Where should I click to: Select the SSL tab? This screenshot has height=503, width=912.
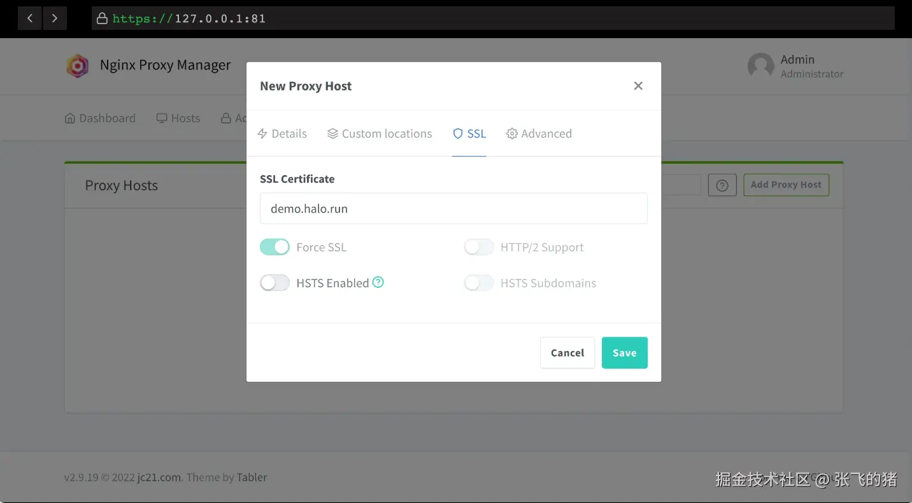[469, 134]
